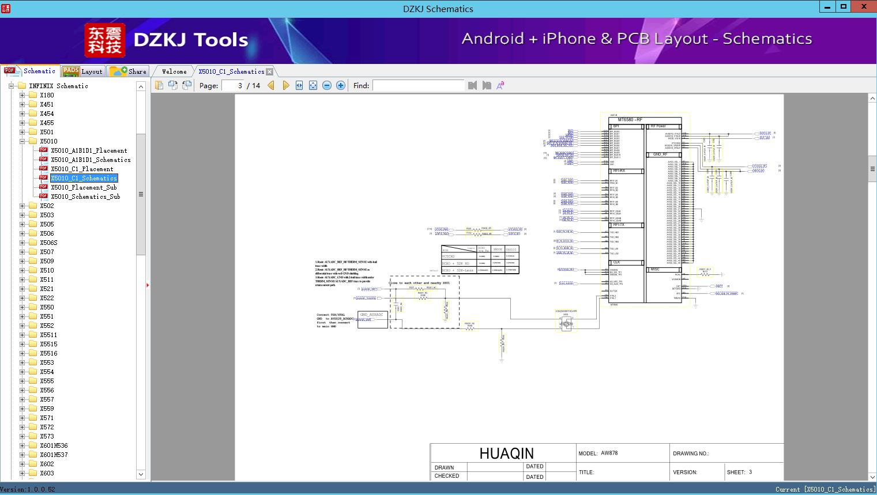This screenshot has height=495, width=877.
Task: Expand the X501 folder
Action: 22,132
